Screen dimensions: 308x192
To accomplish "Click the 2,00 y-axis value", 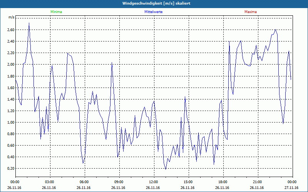I will pyautogui.click(x=11, y=65).
